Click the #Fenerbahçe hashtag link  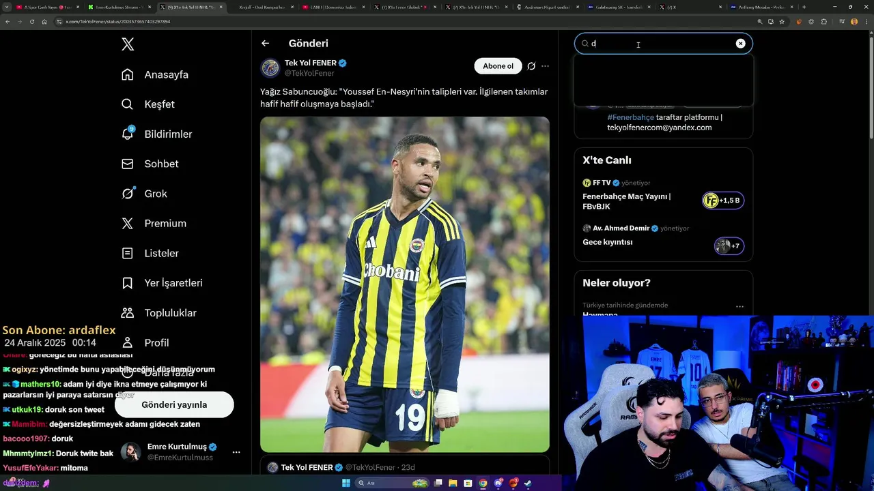tap(630, 117)
